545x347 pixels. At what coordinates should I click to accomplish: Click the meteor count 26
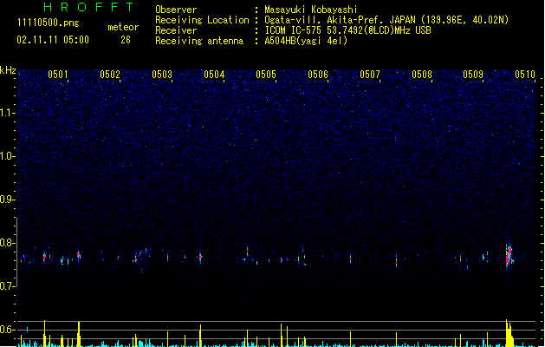(x=126, y=40)
